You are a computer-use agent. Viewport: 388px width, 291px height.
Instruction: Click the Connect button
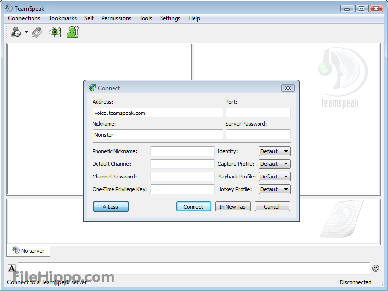(x=194, y=207)
